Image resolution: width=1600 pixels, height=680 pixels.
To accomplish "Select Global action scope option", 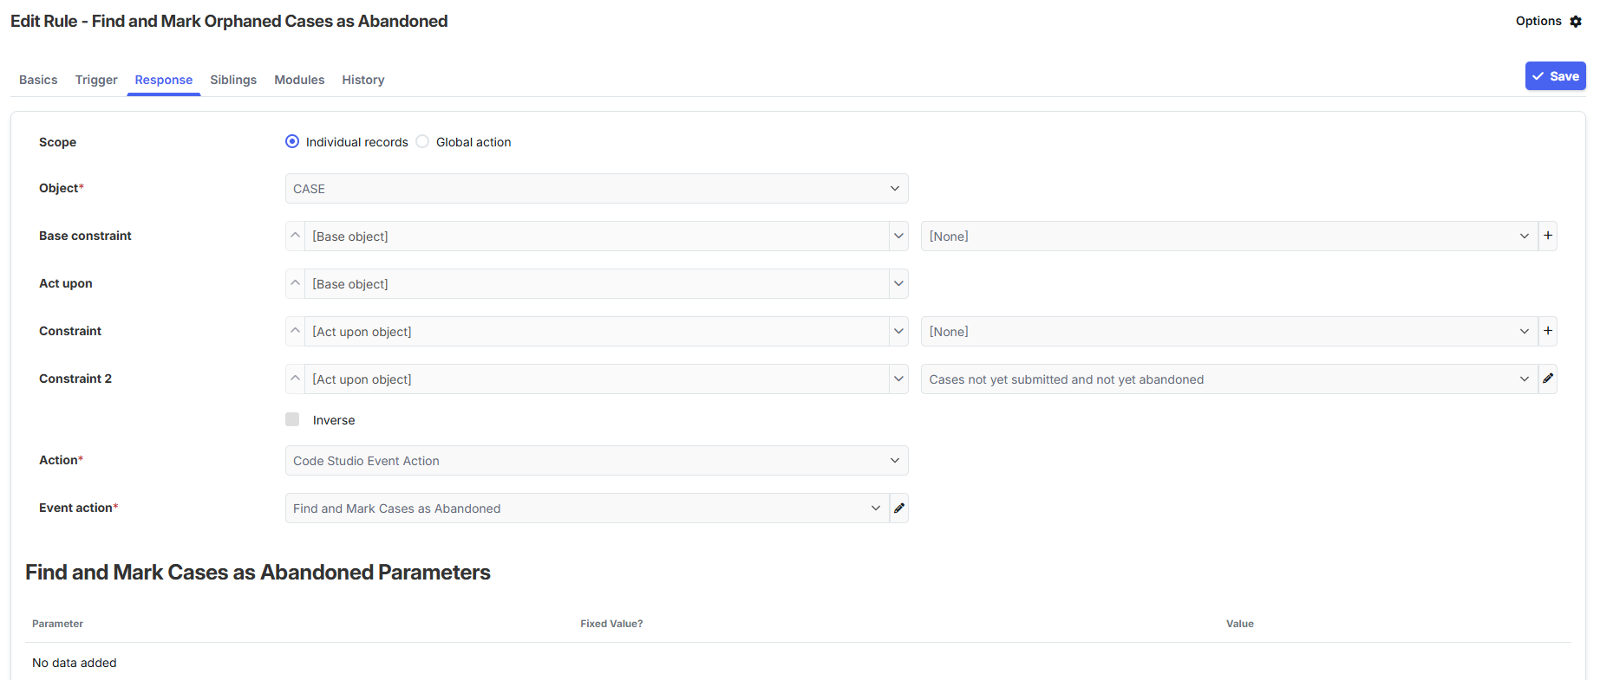I will coord(422,142).
